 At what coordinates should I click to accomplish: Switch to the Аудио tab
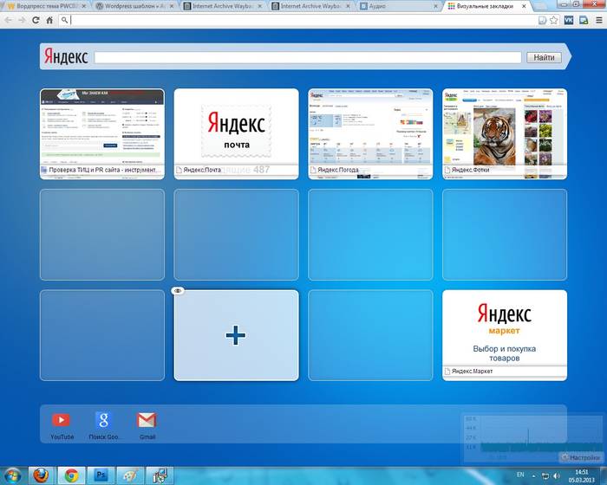click(399, 6)
